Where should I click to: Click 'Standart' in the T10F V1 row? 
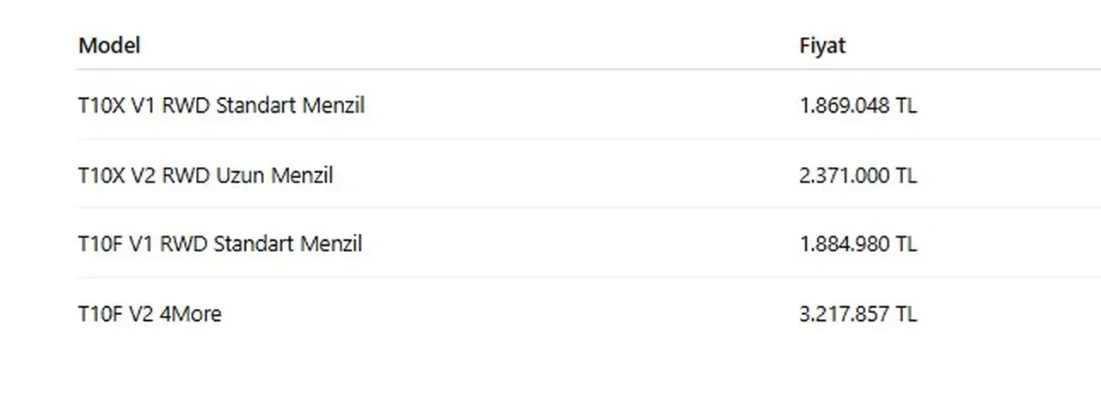254,244
